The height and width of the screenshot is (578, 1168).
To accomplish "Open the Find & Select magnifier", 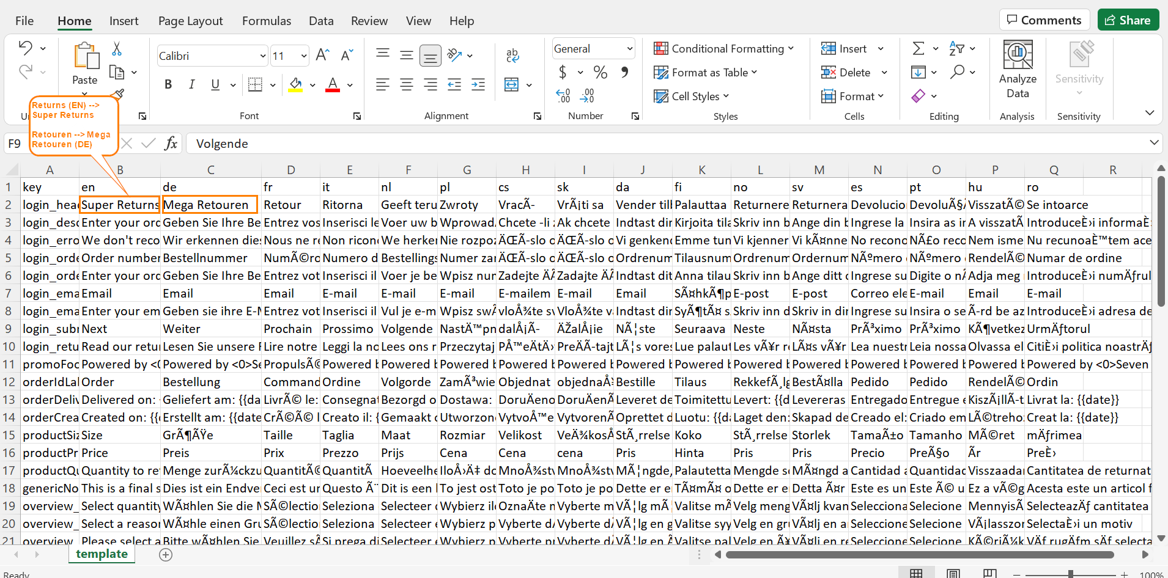I will pyautogui.click(x=957, y=72).
